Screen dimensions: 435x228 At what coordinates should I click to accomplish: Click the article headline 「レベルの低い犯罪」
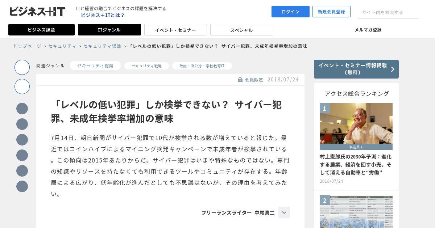pyautogui.click(x=166, y=111)
